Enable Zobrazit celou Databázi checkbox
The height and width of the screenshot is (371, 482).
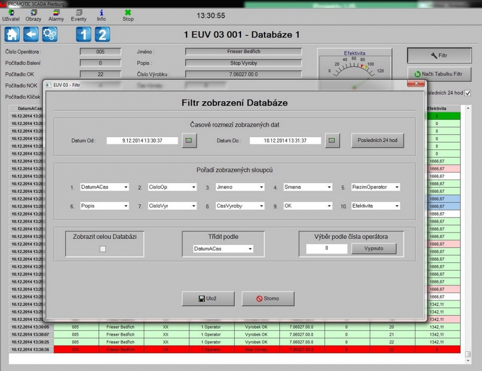[x=102, y=249]
